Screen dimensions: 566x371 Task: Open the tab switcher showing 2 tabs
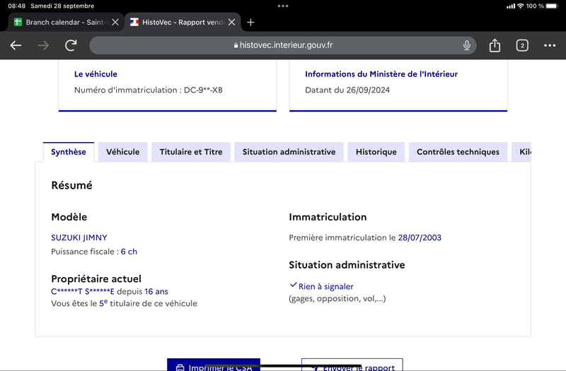[522, 45]
